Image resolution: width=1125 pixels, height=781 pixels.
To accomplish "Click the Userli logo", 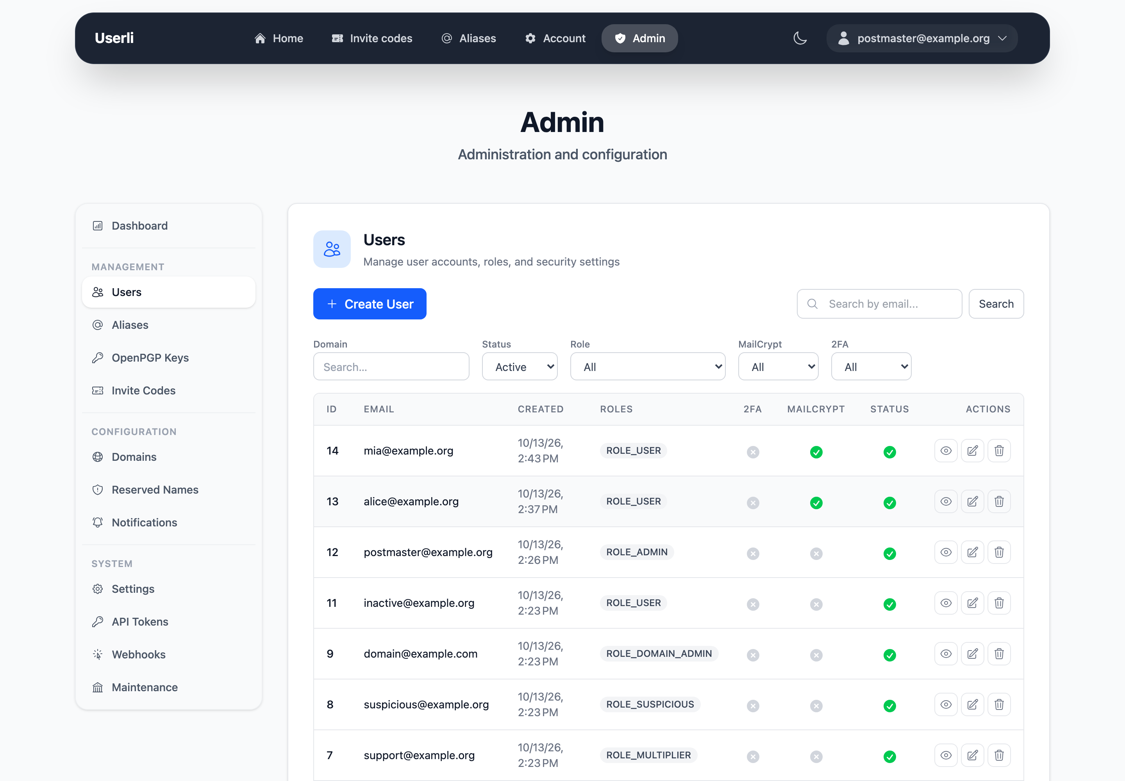I will 114,38.
